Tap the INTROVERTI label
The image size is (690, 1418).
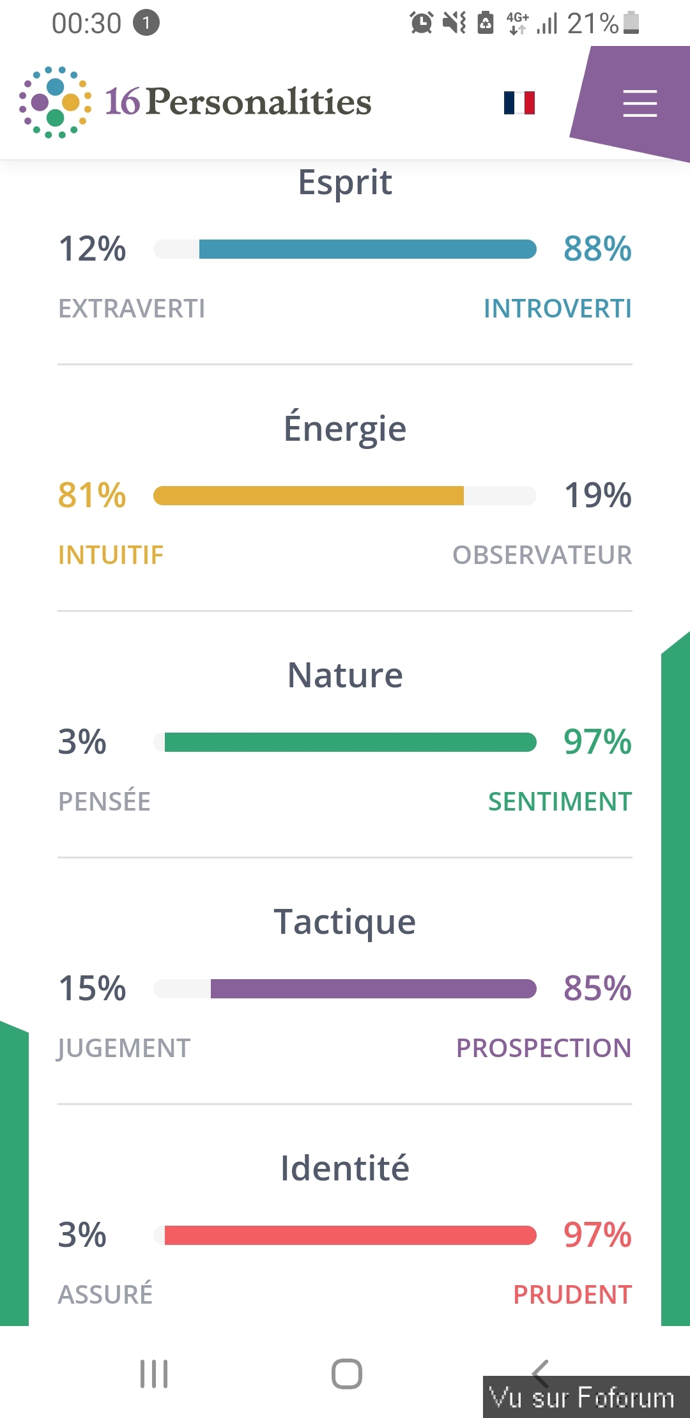click(557, 309)
